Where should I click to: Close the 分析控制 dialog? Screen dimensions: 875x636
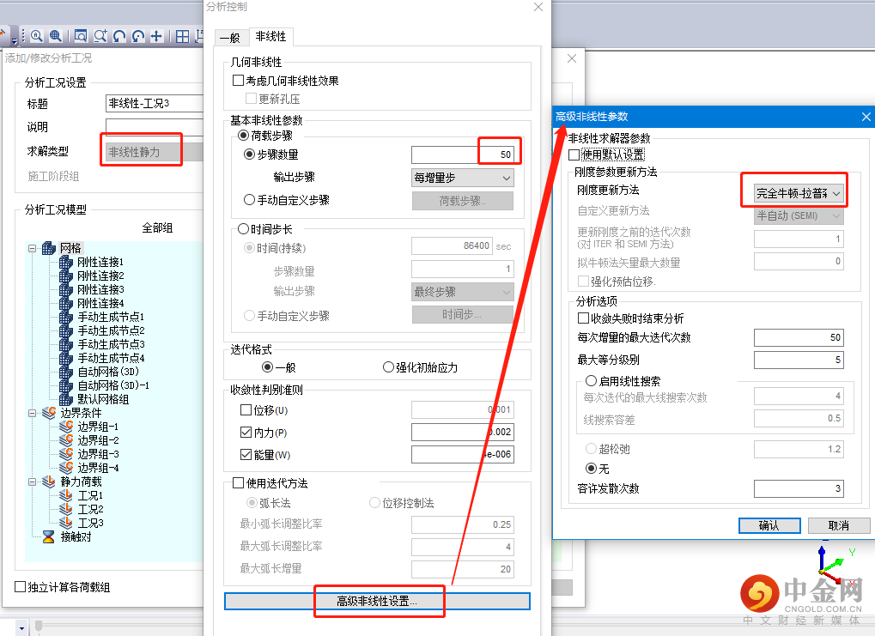pyautogui.click(x=538, y=7)
